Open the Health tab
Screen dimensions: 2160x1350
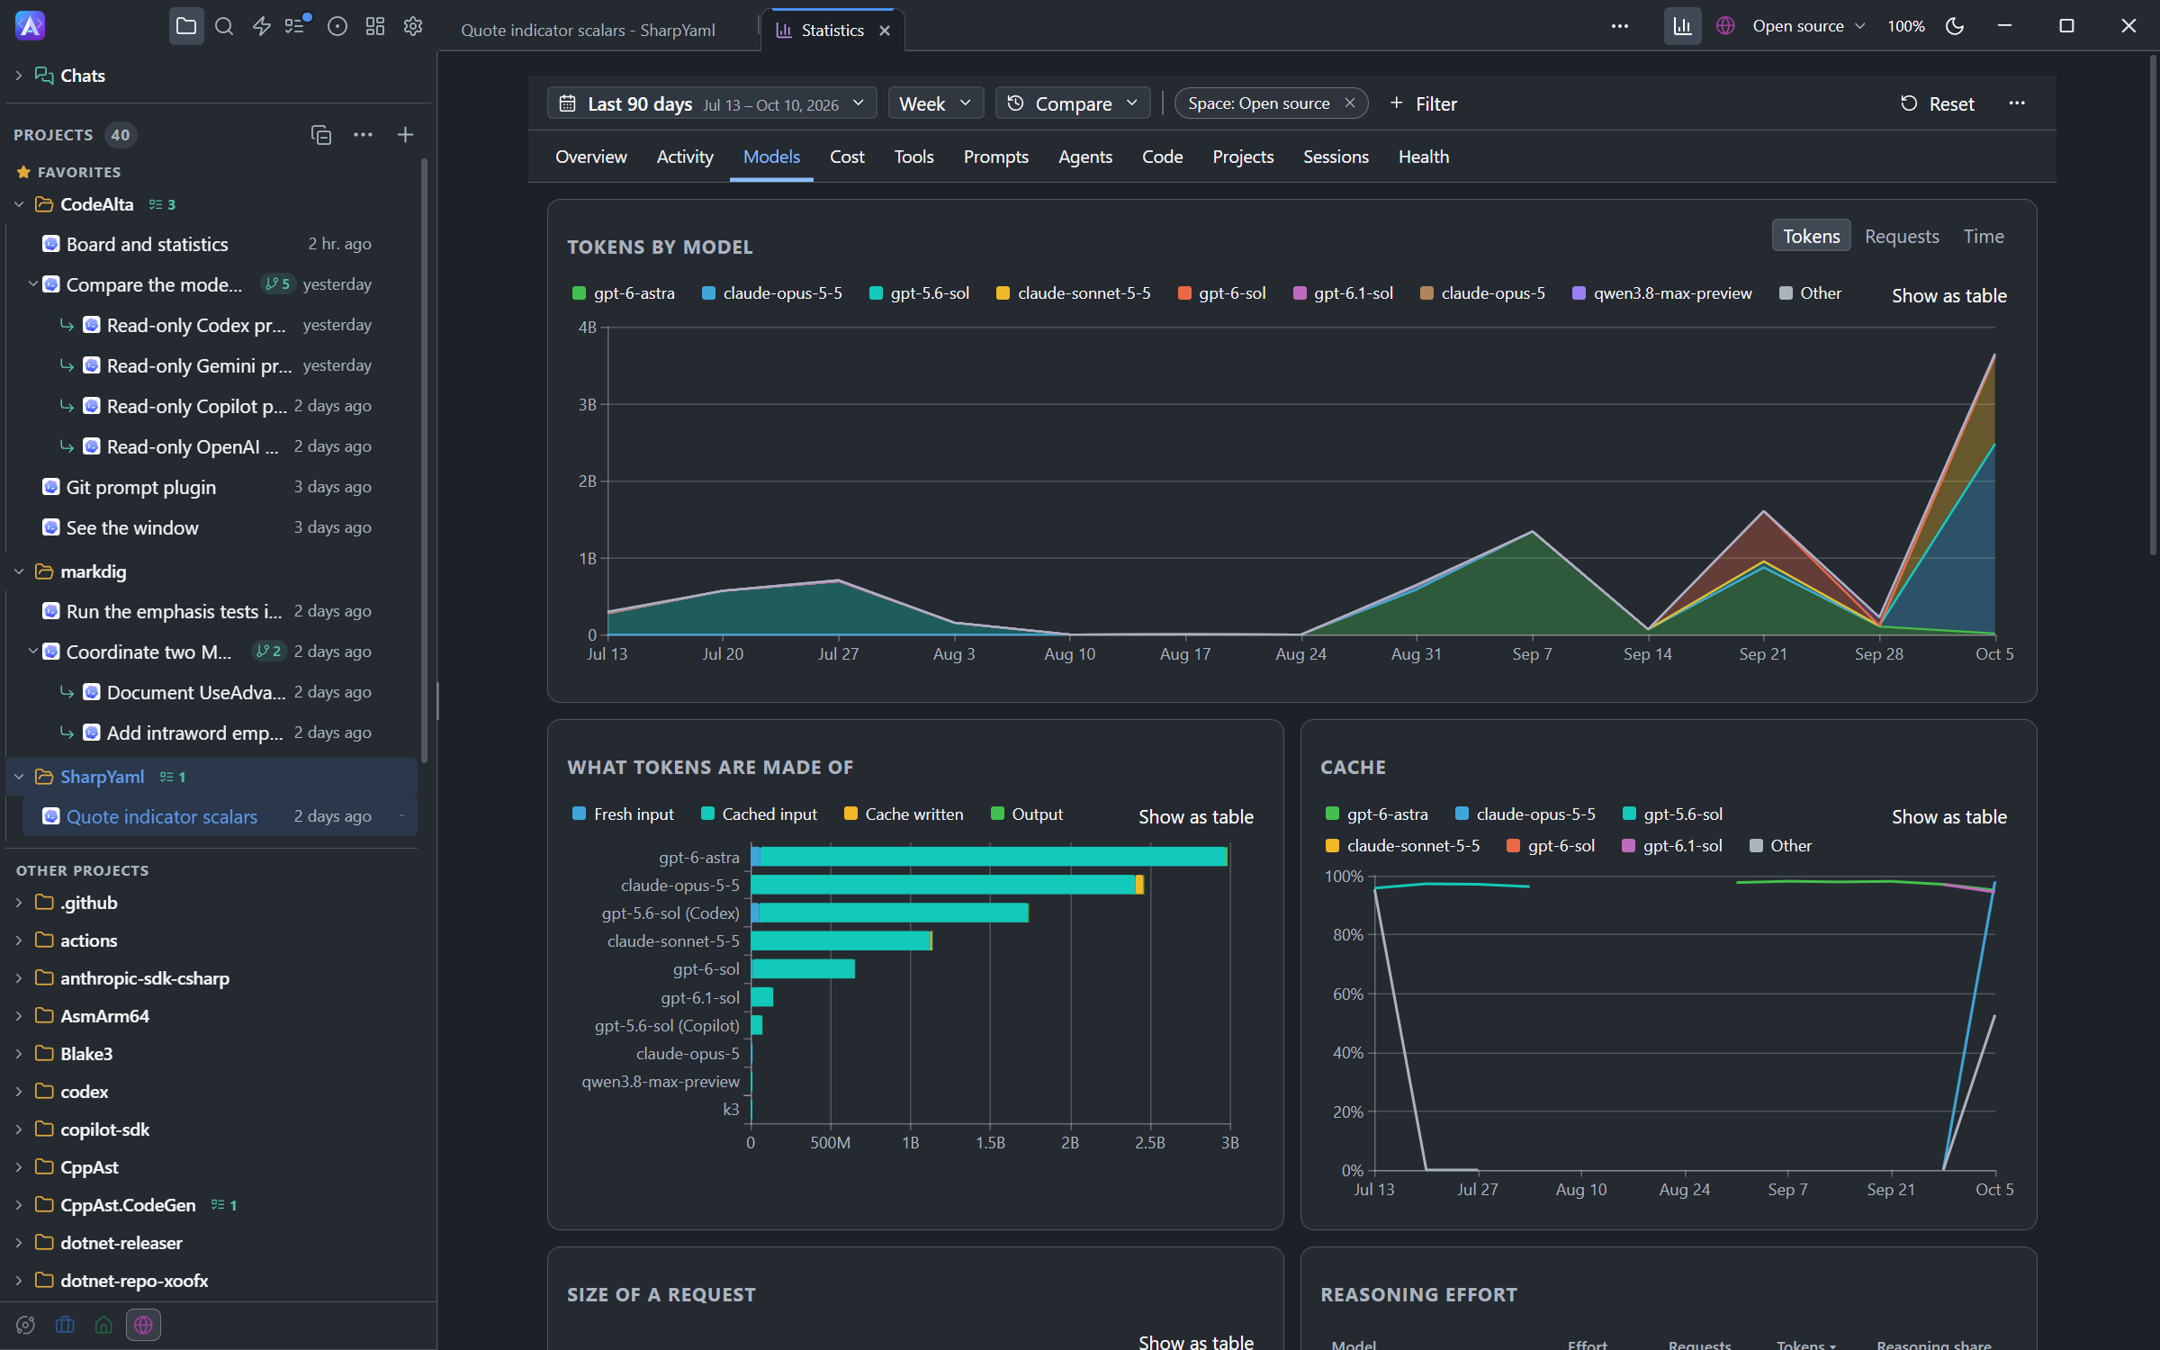tap(1424, 157)
